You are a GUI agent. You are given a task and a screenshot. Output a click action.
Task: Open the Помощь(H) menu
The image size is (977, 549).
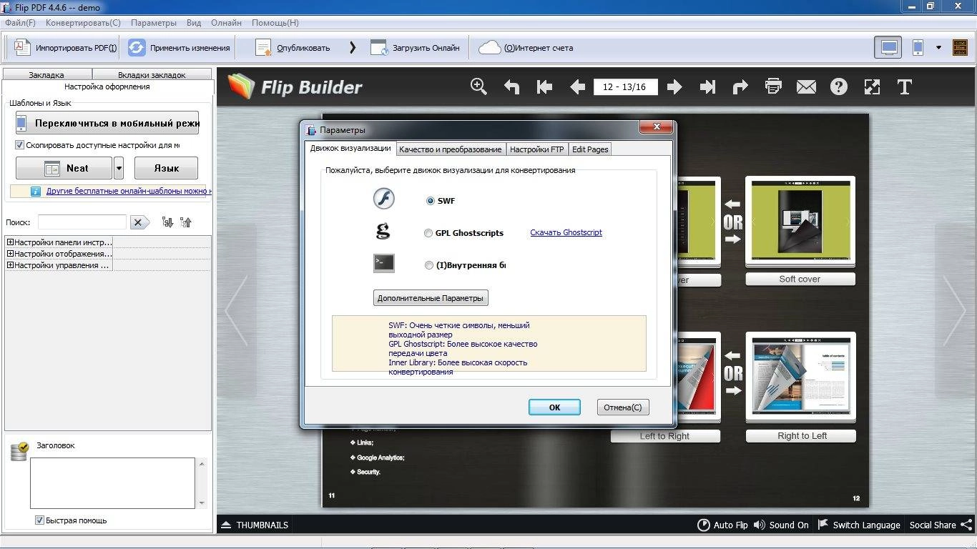[275, 22]
